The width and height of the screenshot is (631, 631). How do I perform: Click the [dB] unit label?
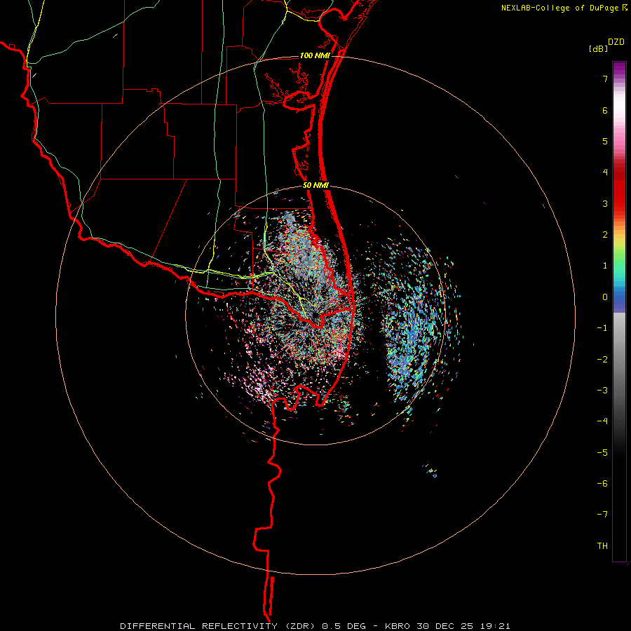tap(599, 48)
